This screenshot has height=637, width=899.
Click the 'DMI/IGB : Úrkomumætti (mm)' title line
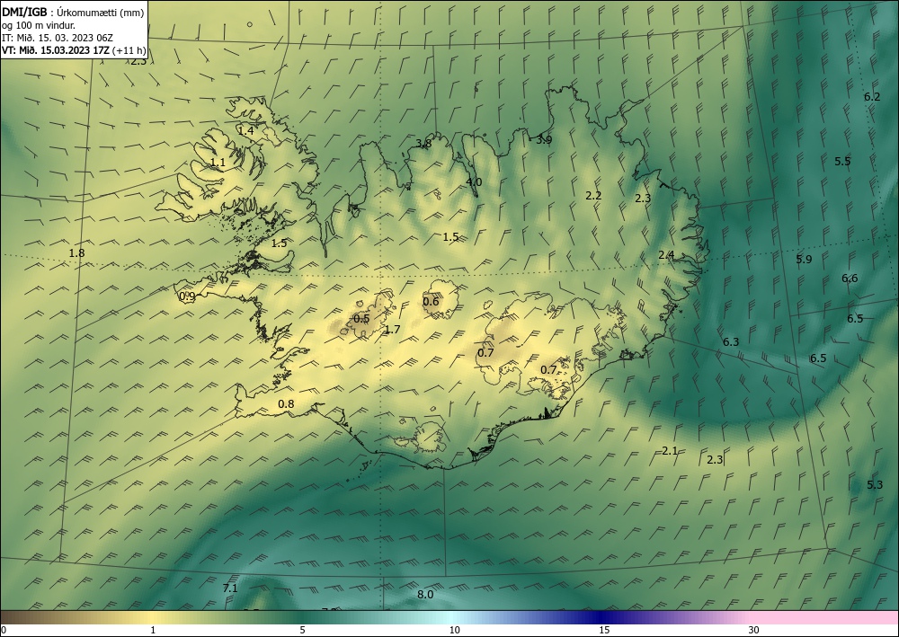coord(73,13)
